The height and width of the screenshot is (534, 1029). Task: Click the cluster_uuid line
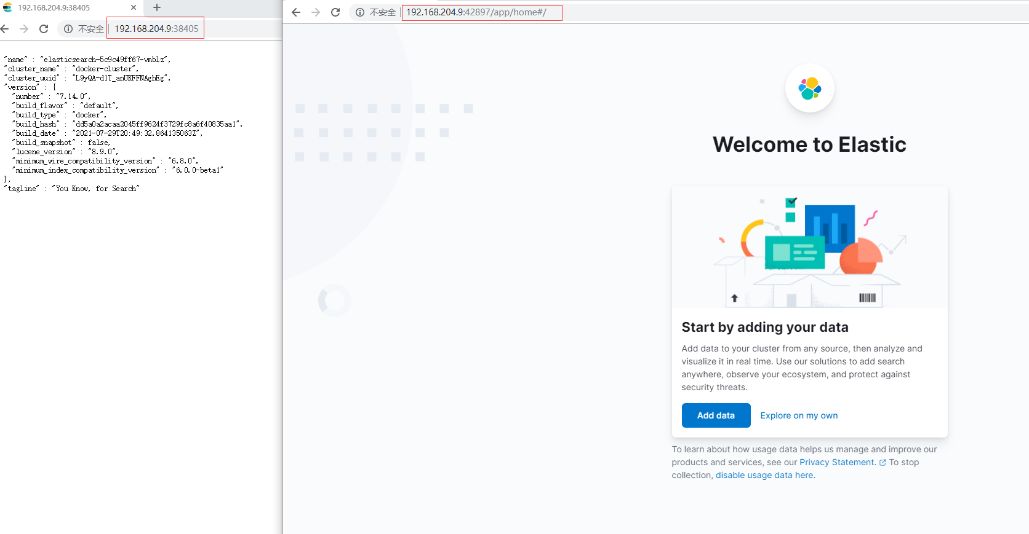pos(87,78)
